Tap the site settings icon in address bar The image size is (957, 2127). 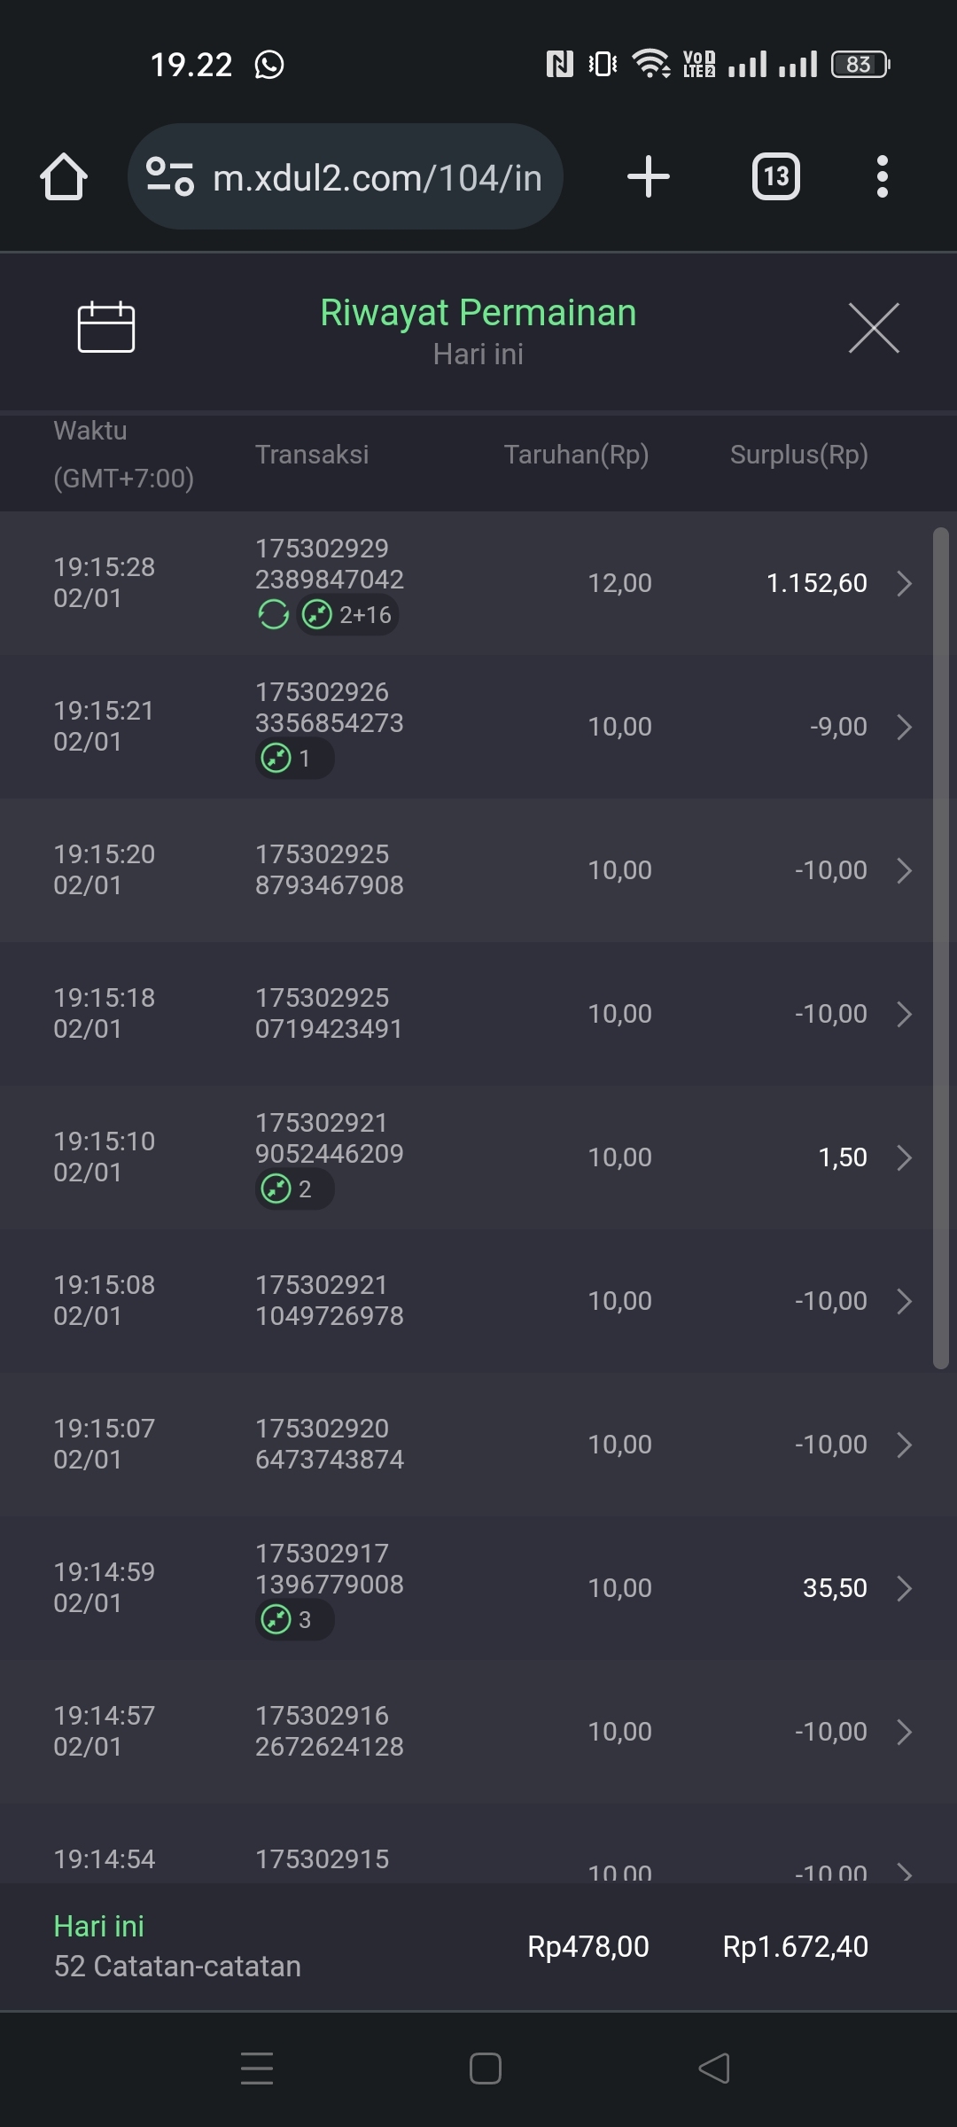pyautogui.click(x=169, y=176)
